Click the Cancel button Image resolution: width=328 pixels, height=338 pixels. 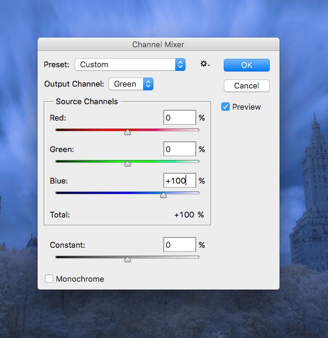coord(247,86)
